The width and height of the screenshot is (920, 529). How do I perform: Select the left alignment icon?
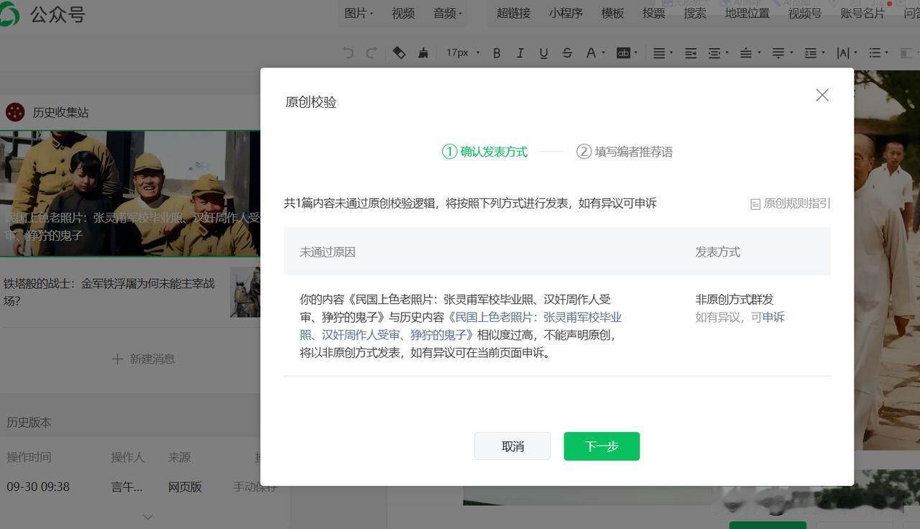point(658,52)
